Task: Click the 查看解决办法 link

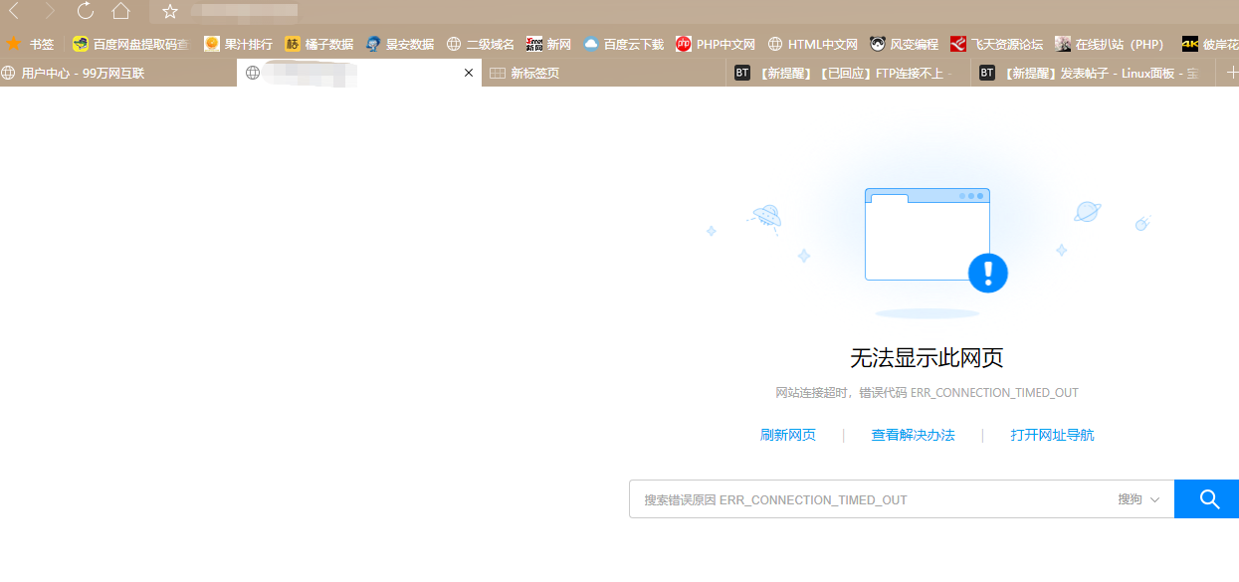Action: (913, 435)
